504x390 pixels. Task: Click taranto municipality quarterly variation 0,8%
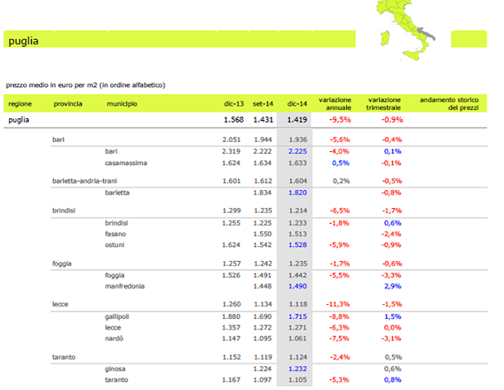[392, 380]
